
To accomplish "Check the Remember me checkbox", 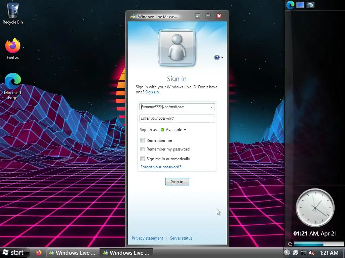I will point(143,140).
